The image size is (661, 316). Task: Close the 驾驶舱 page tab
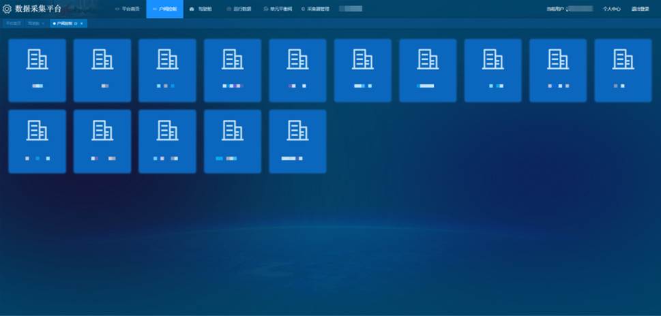(43, 24)
